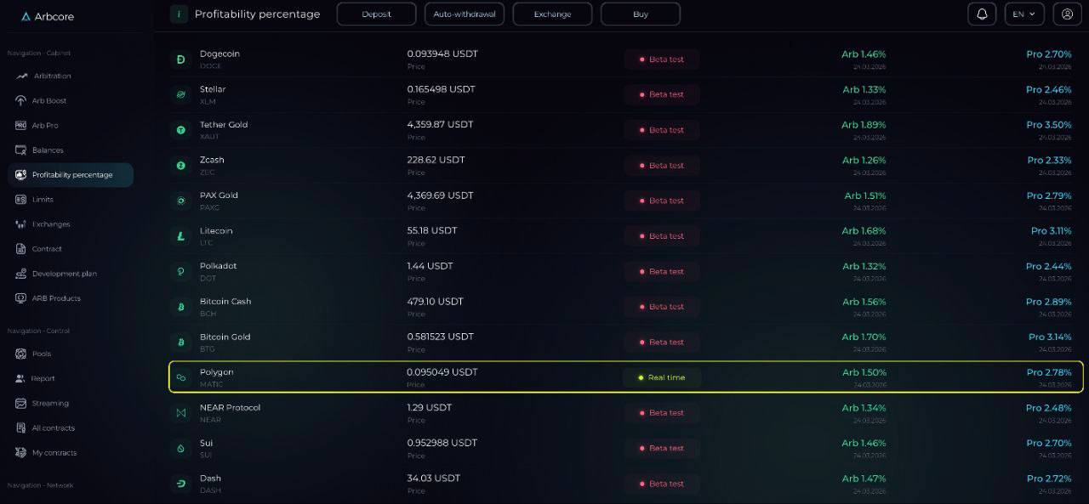This screenshot has height=504, width=1089.
Task: Click the Zcash coin icon
Action: [x=180, y=166]
